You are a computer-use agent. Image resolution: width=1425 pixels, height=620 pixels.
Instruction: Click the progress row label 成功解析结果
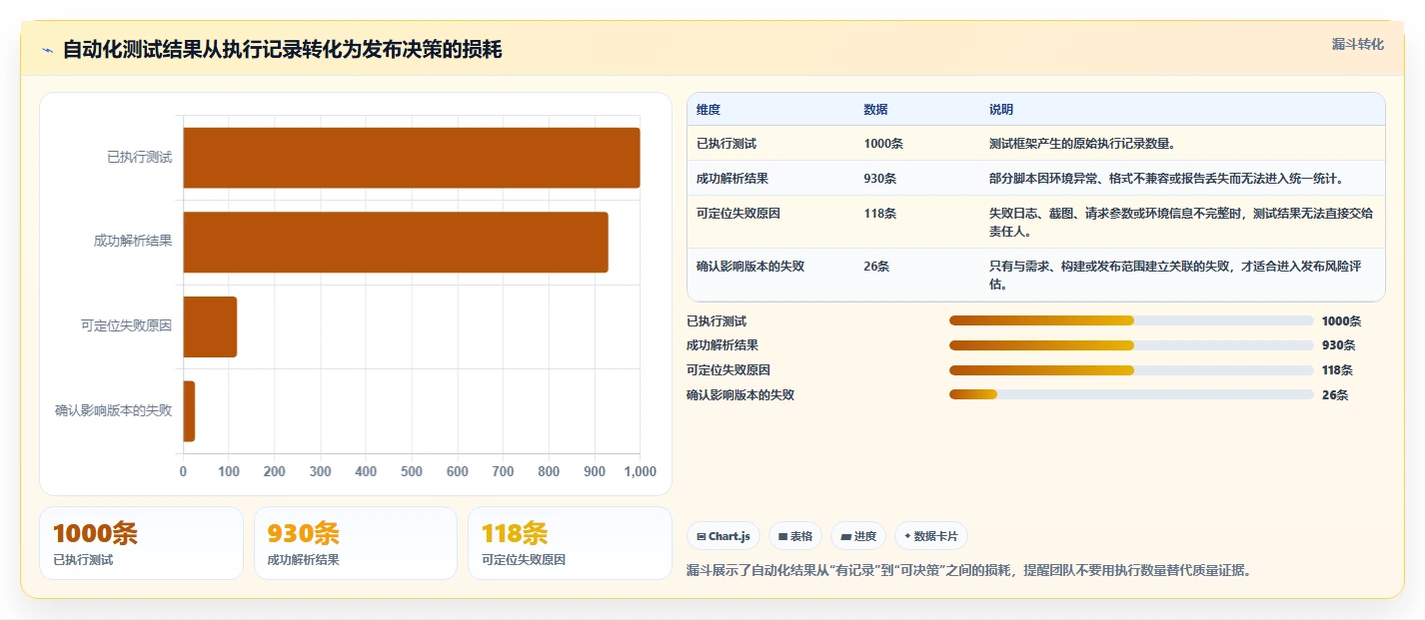722,345
